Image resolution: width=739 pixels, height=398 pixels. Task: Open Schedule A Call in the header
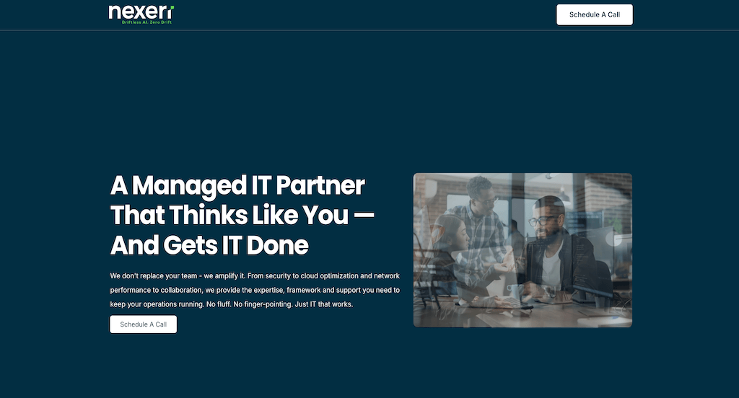click(595, 14)
